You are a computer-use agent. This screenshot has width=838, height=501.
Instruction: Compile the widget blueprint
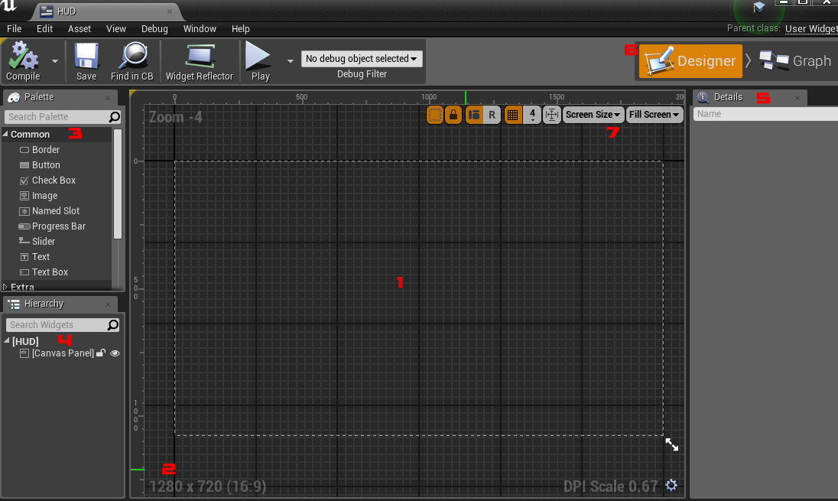click(x=23, y=61)
